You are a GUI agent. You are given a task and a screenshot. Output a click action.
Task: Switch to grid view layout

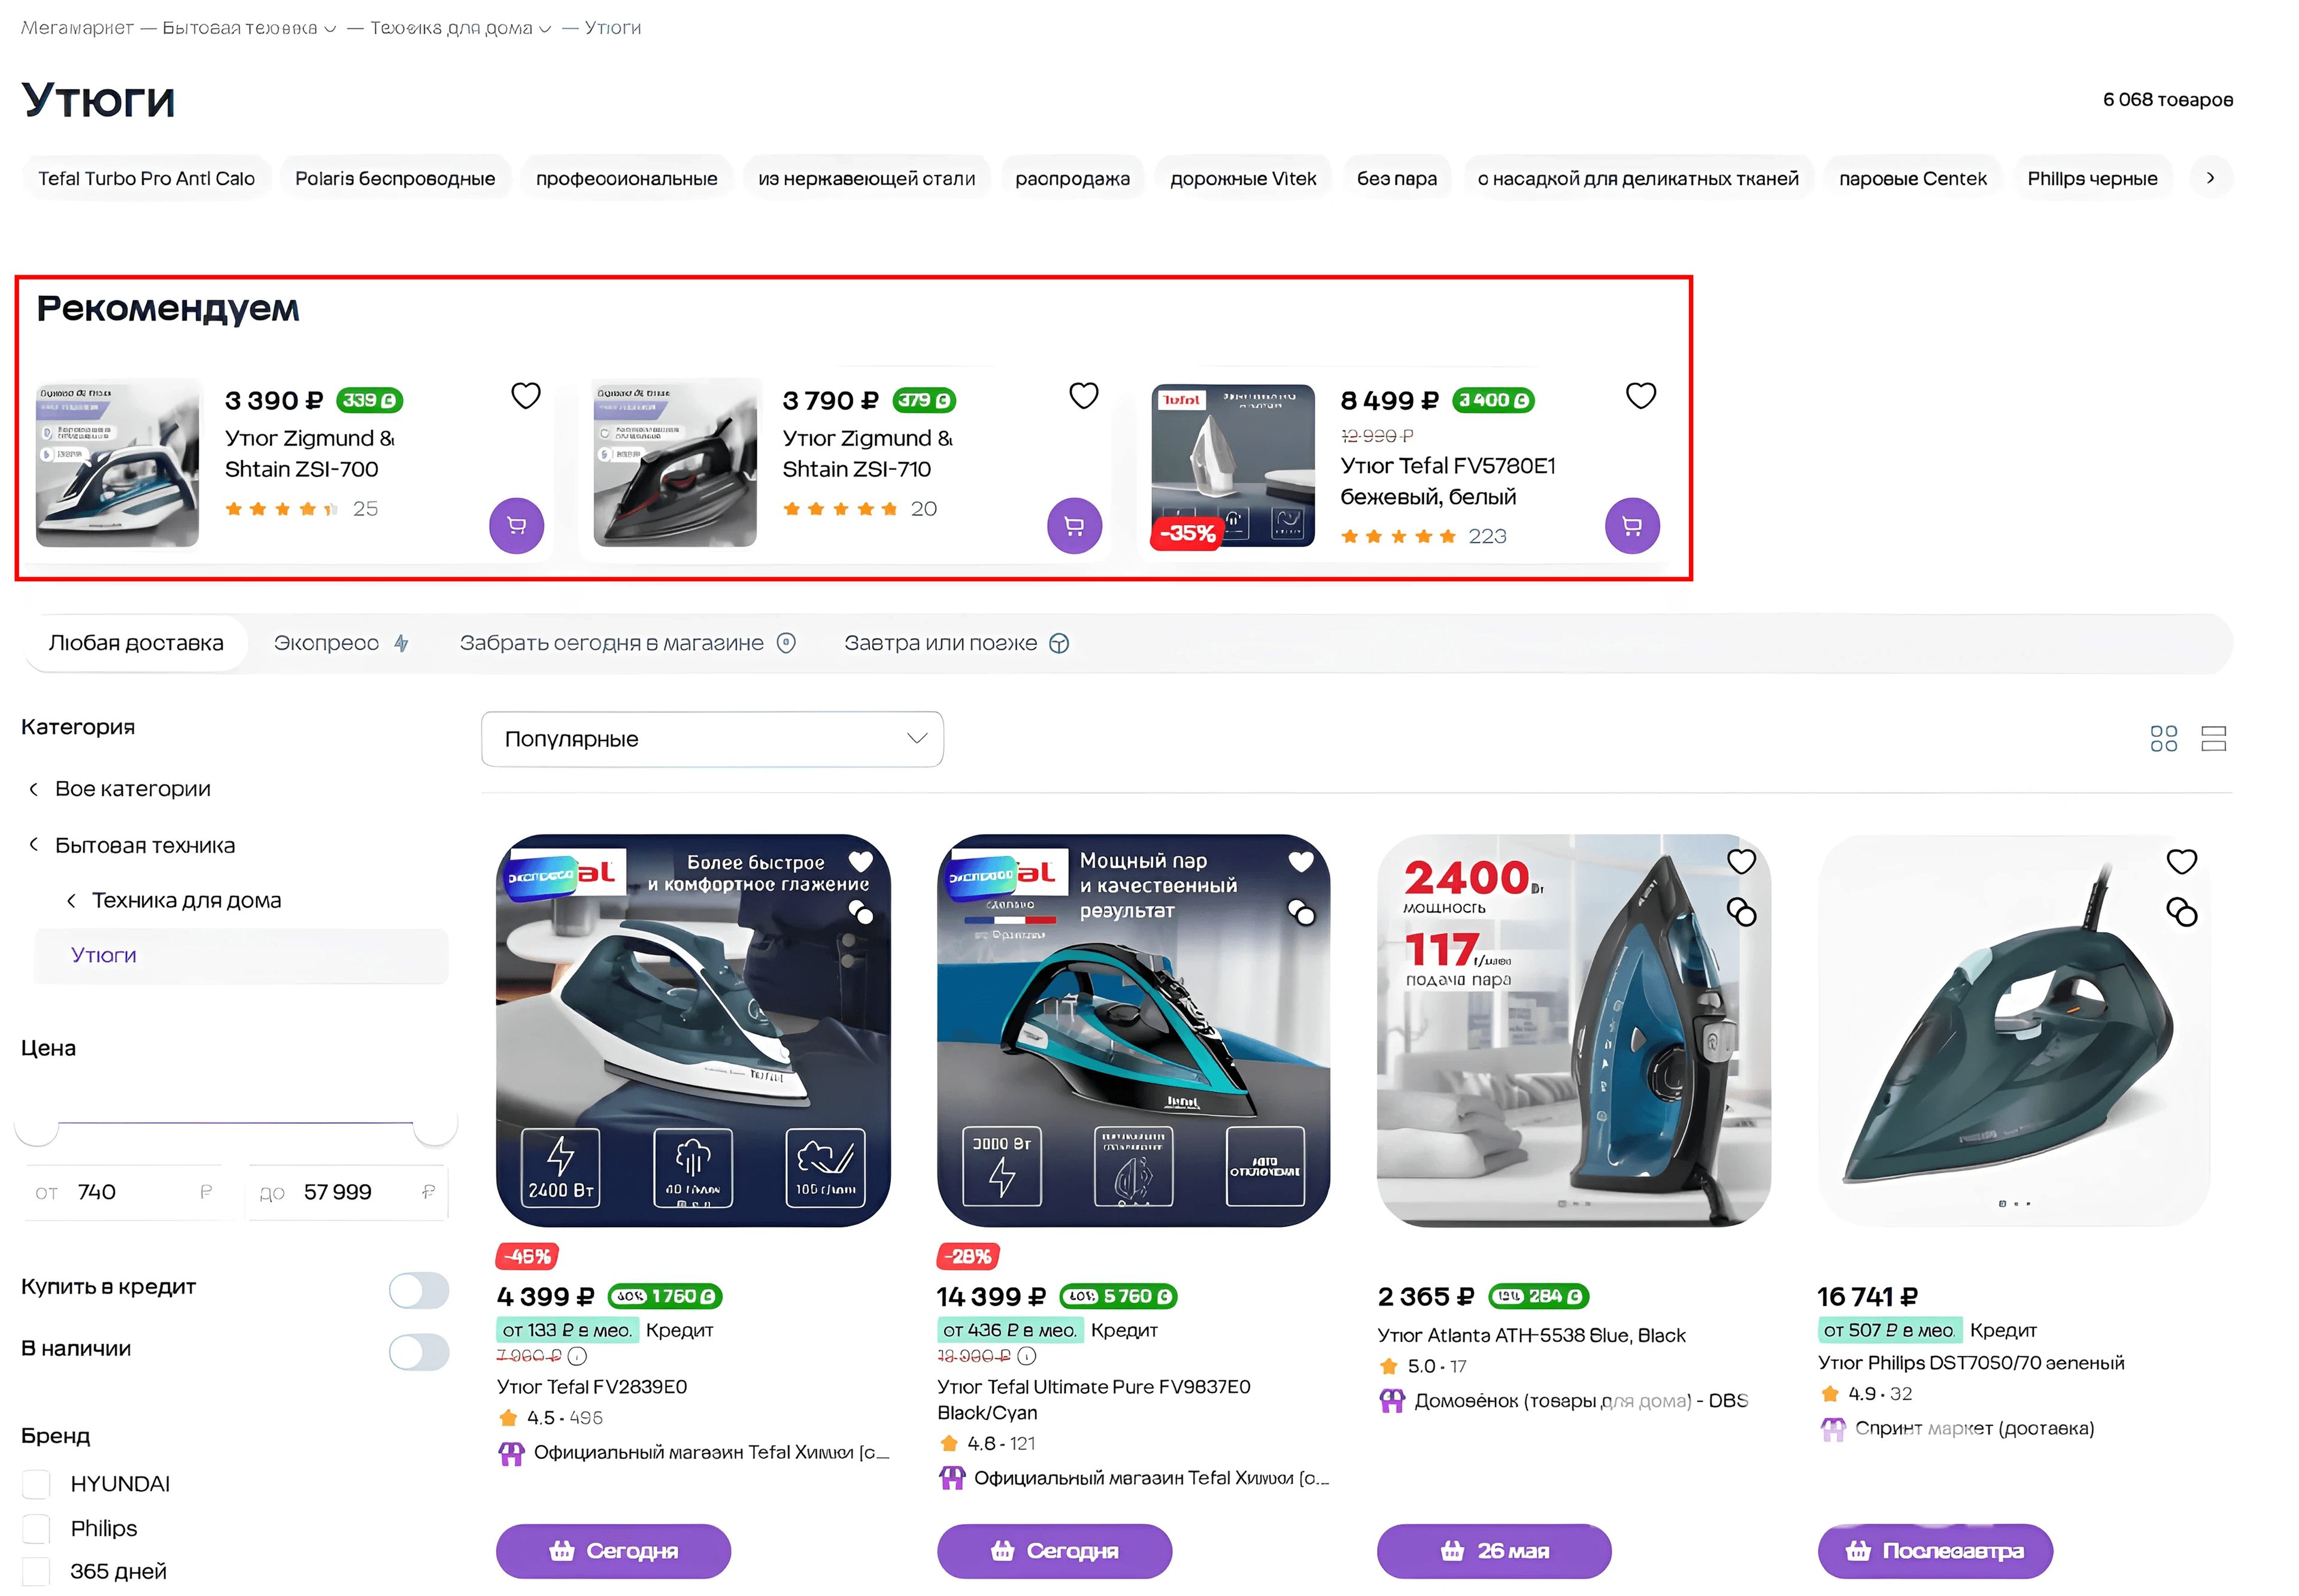2163,739
